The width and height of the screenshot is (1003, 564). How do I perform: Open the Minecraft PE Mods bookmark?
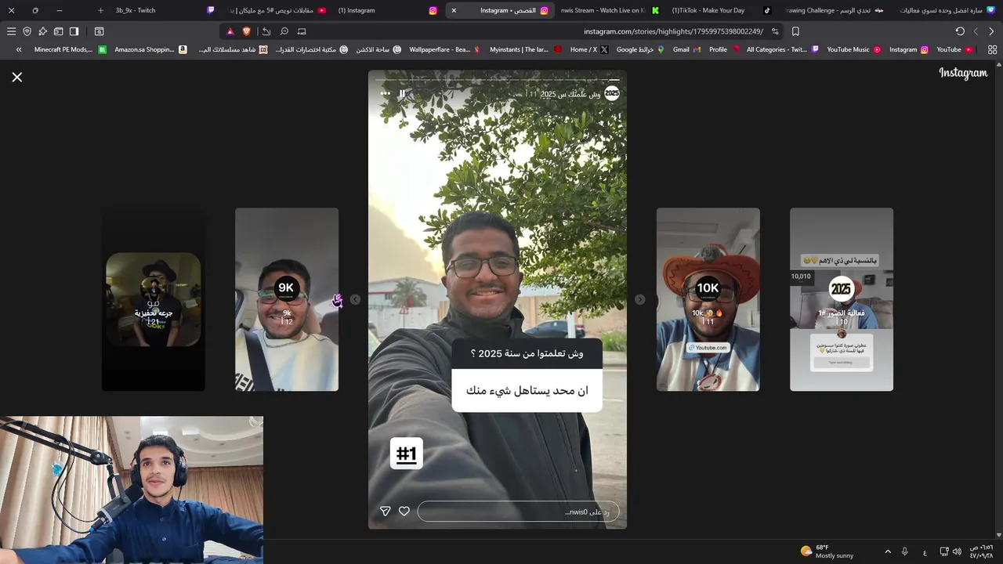coord(70,49)
